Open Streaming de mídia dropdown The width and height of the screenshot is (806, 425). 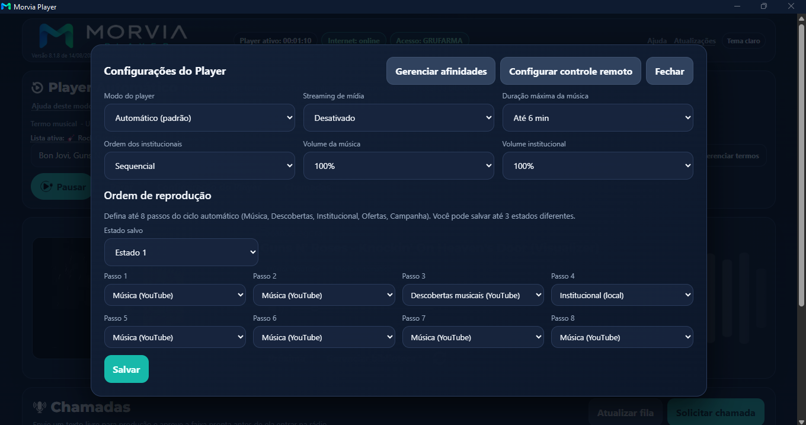(398, 118)
